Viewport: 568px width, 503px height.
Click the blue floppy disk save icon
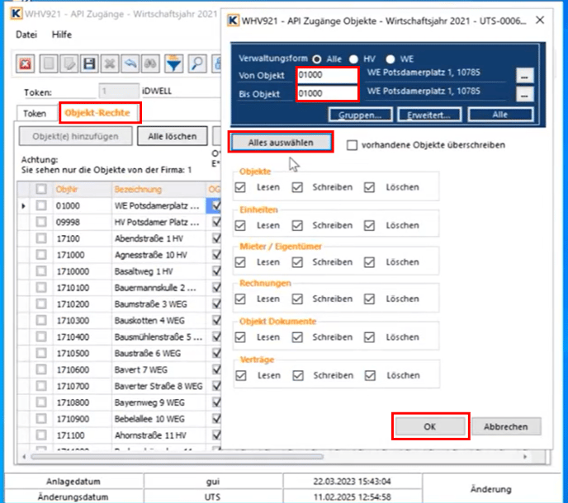(x=89, y=63)
